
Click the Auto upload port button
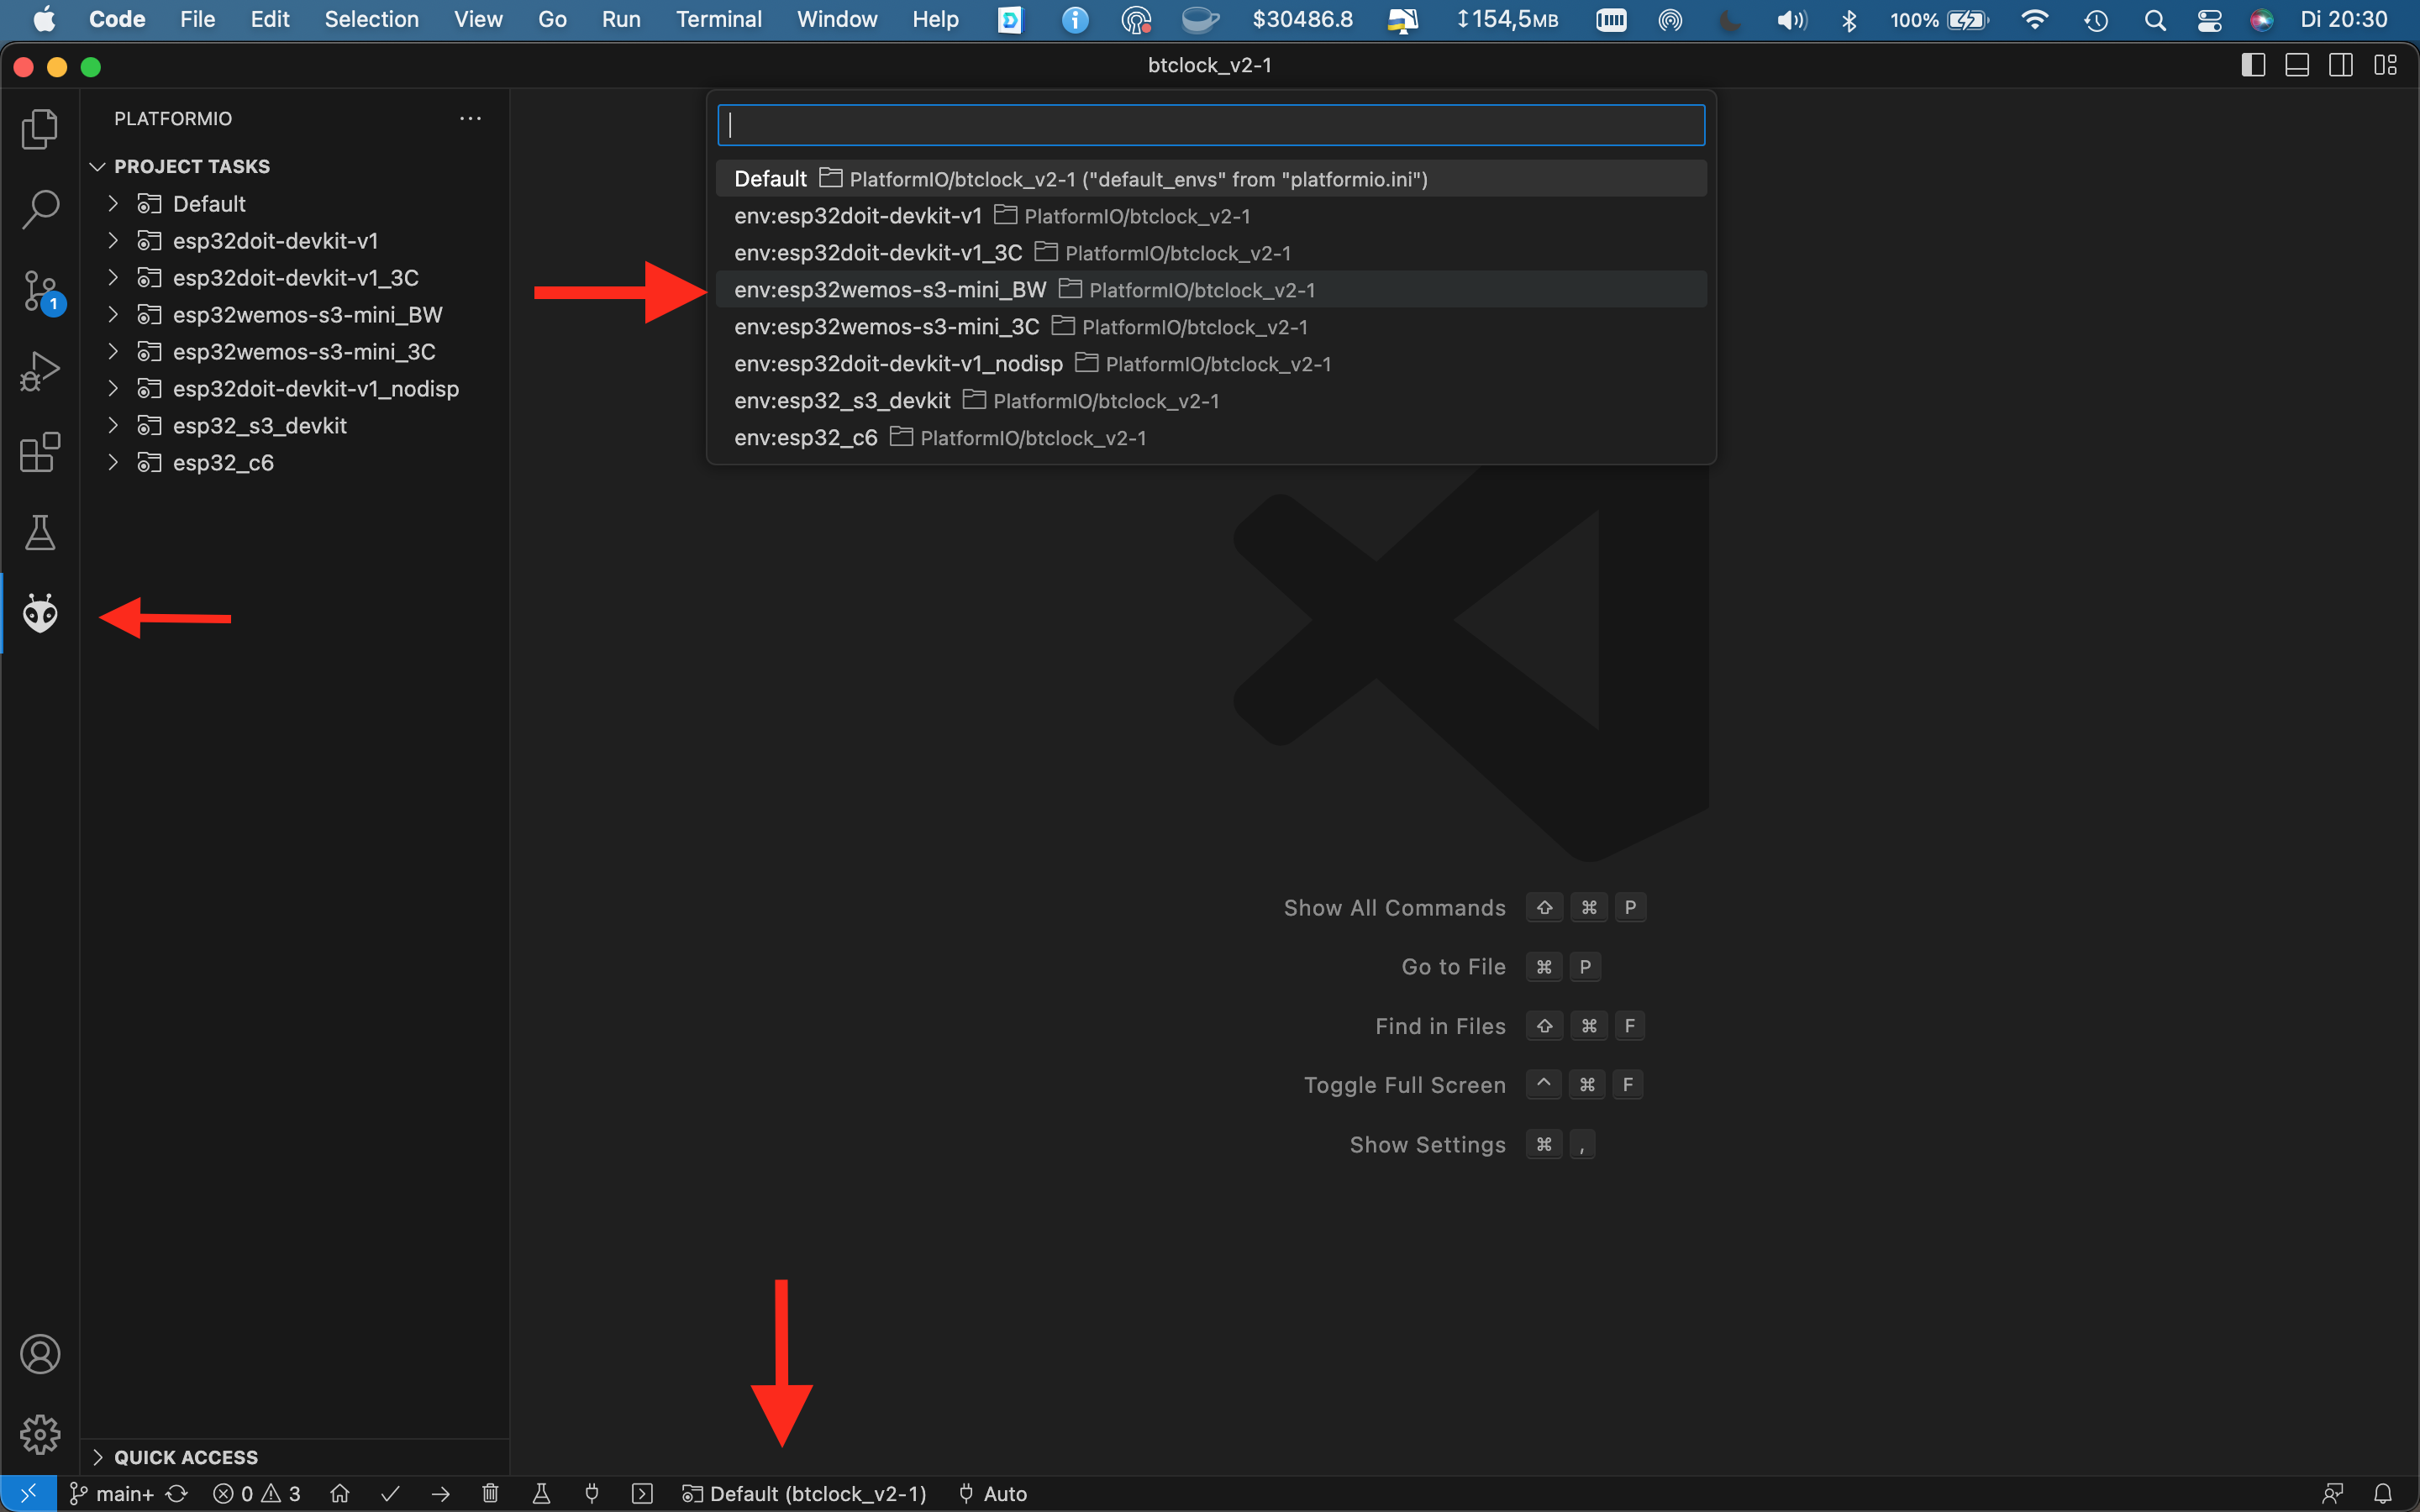[x=992, y=1493]
